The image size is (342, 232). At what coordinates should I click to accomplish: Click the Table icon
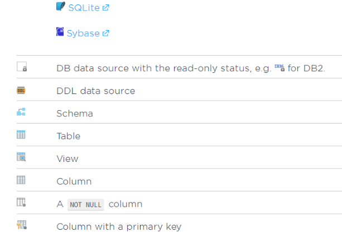pyautogui.click(x=21, y=135)
